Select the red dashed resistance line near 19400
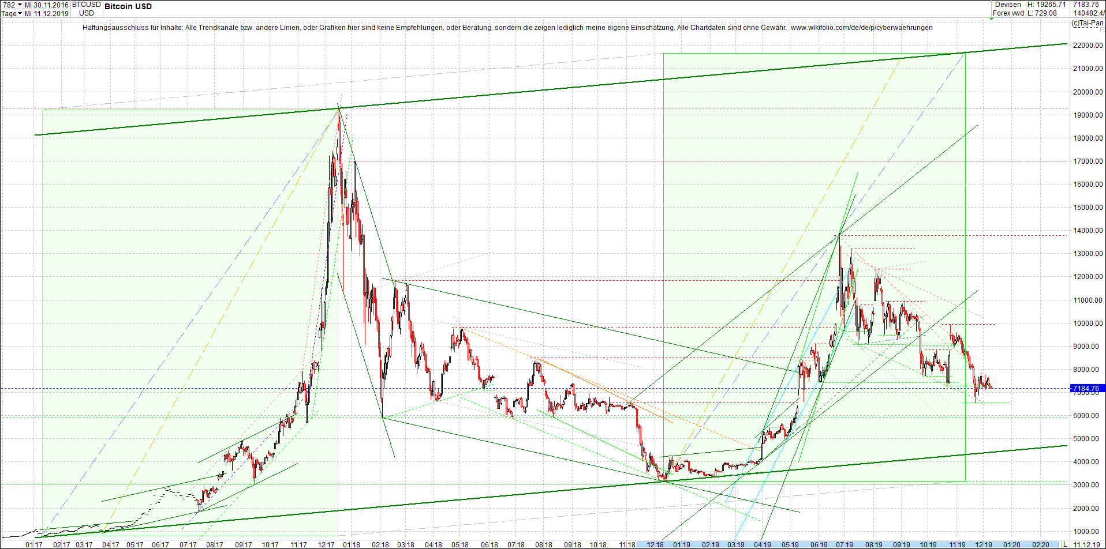Viewport: 1106px width, 549px height. 173,107
